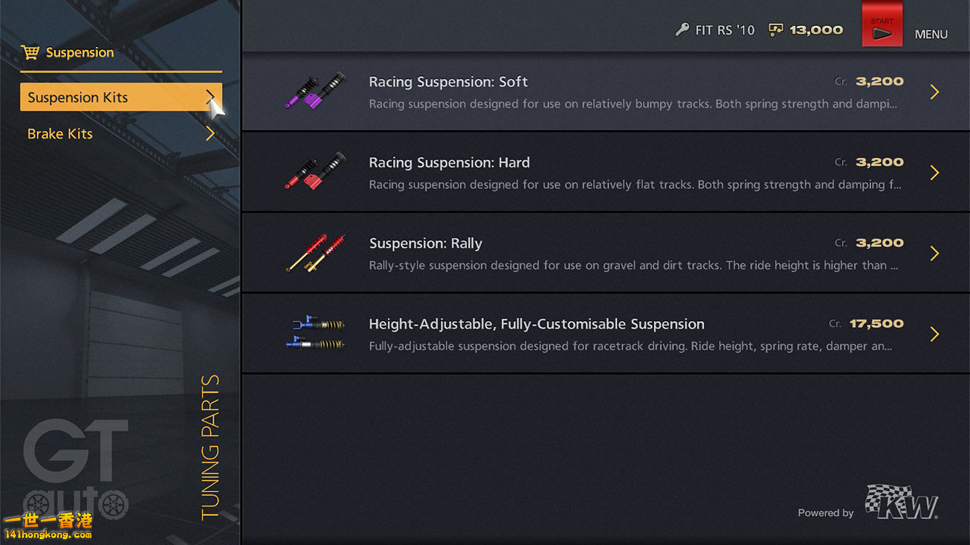This screenshot has width=970, height=545.
Task: Click the car key icon
Action: pyautogui.click(x=682, y=30)
